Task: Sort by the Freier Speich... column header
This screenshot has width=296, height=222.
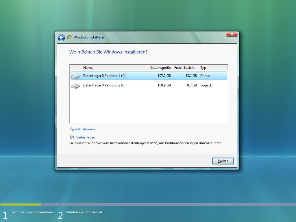Action: [x=185, y=67]
